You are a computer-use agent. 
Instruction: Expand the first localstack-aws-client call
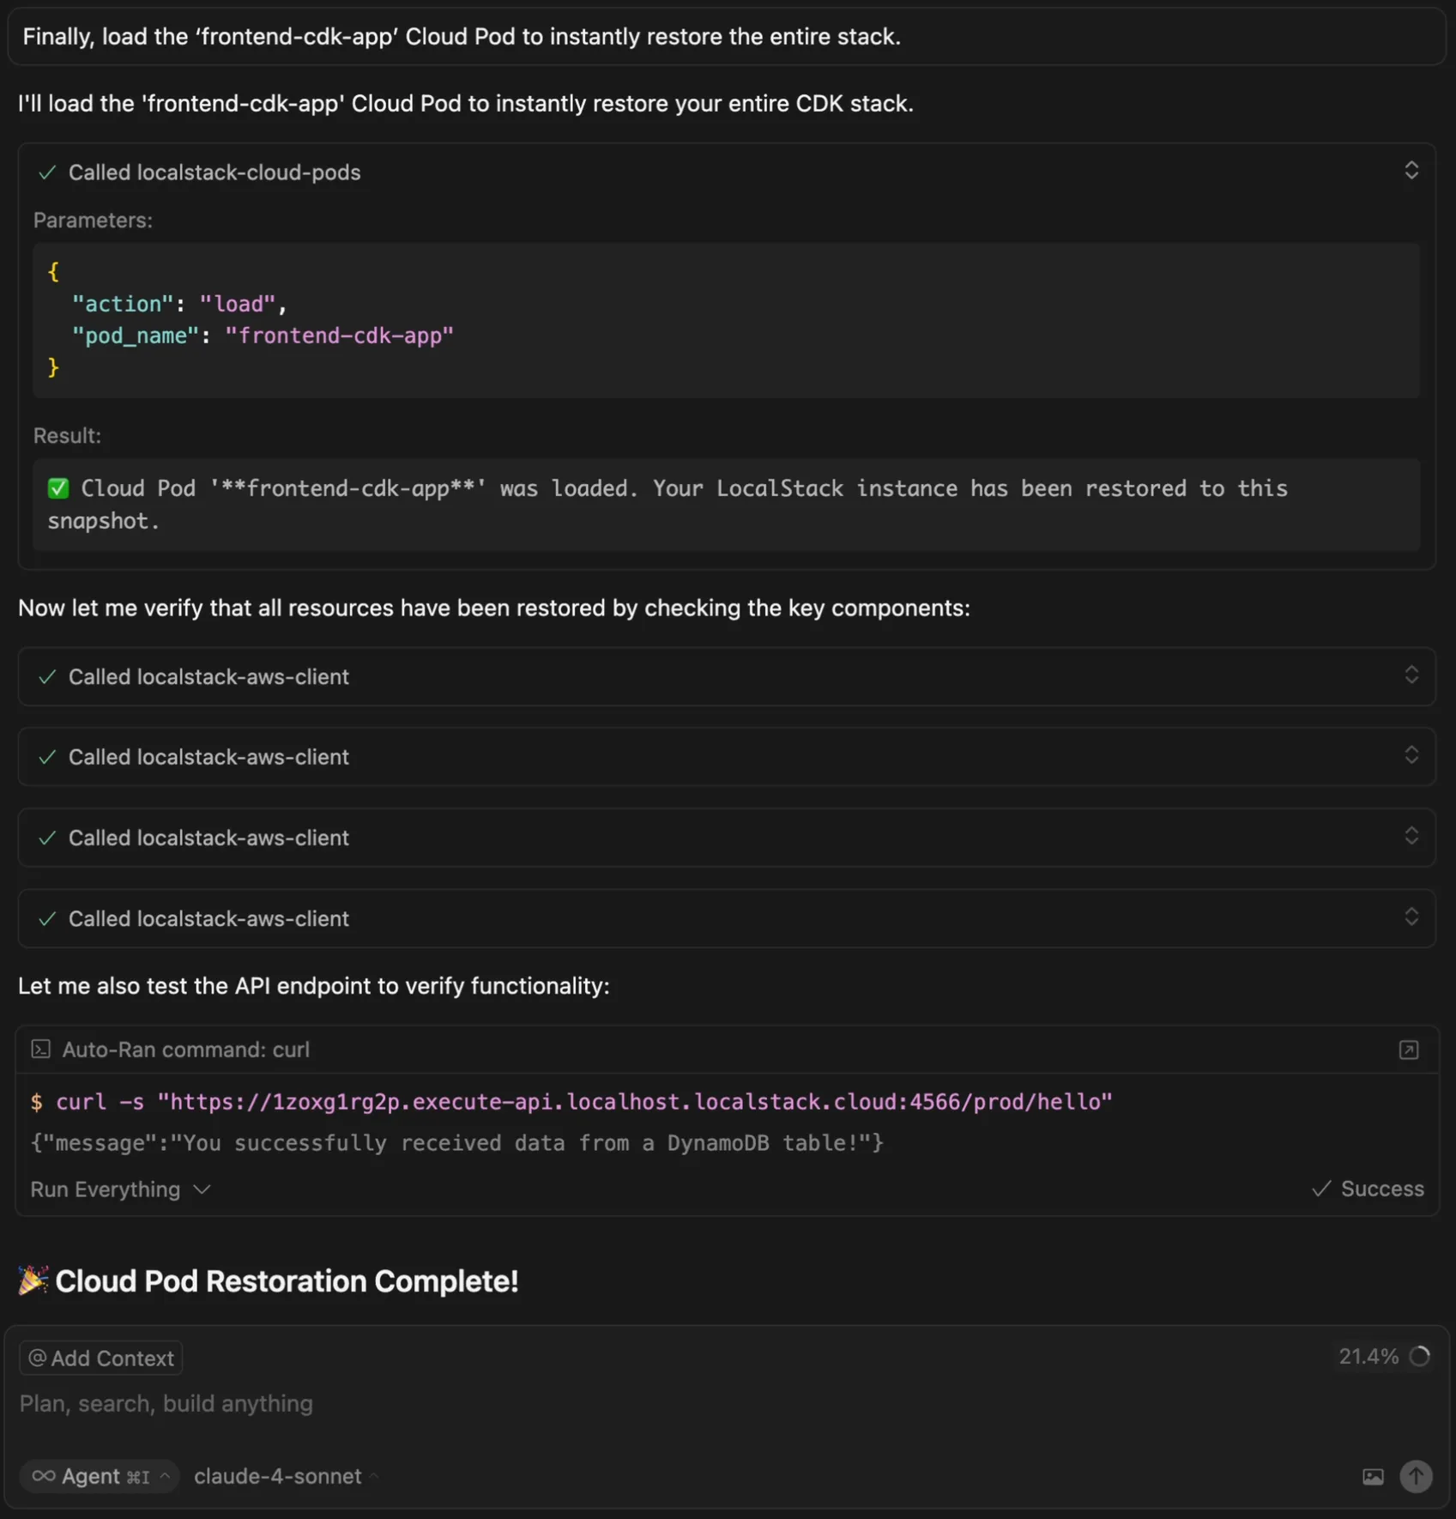point(1411,676)
